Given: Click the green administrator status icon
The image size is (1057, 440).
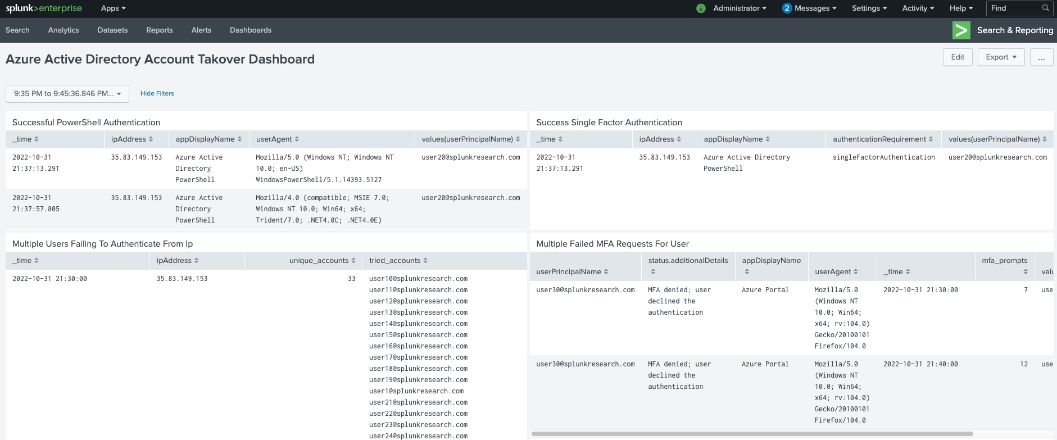Looking at the screenshot, I should 701,8.
